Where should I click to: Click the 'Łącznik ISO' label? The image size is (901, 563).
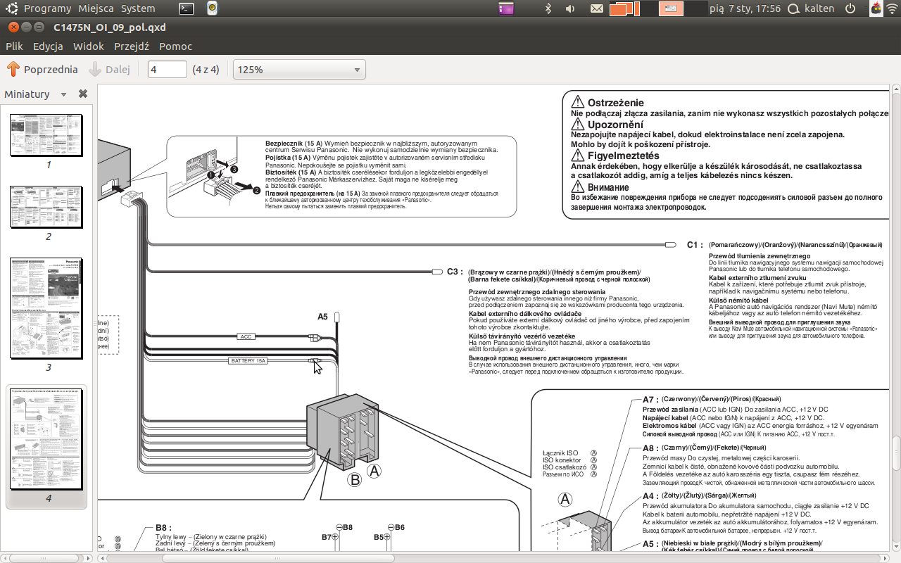tap(560, 453)
